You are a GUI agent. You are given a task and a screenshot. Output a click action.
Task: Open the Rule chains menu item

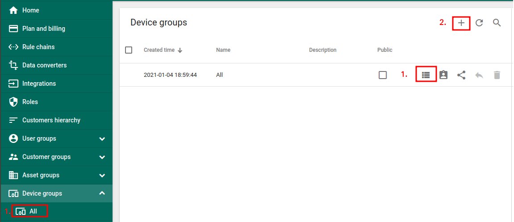[x=38, y=47]
